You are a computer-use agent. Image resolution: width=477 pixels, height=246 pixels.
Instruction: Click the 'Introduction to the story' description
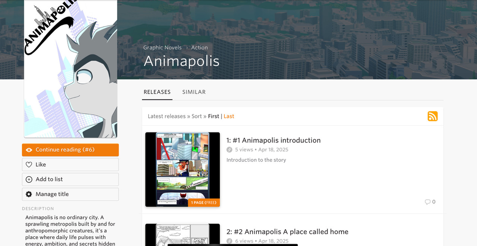pyautogui.click(x=256, y=160)
